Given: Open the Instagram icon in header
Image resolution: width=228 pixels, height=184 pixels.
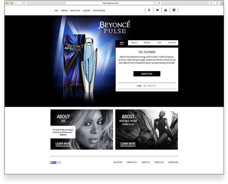Looking at the screenshot, I should [x=174, y=10].
